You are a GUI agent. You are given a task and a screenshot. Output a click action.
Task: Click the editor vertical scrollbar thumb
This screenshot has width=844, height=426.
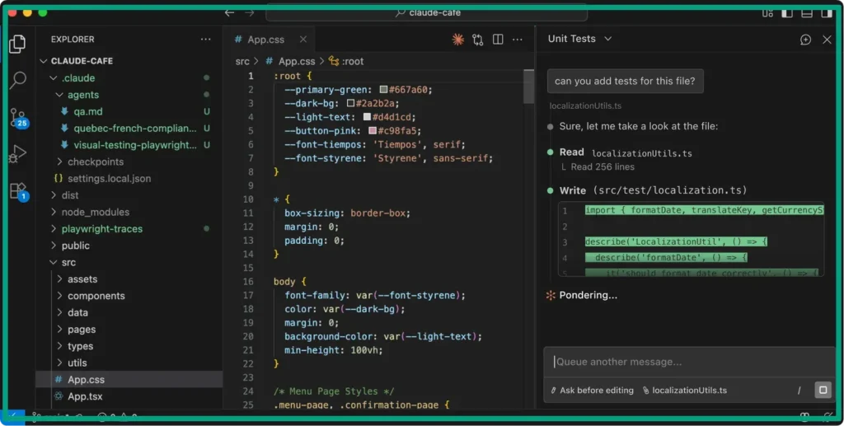click(x=528, y=86)
